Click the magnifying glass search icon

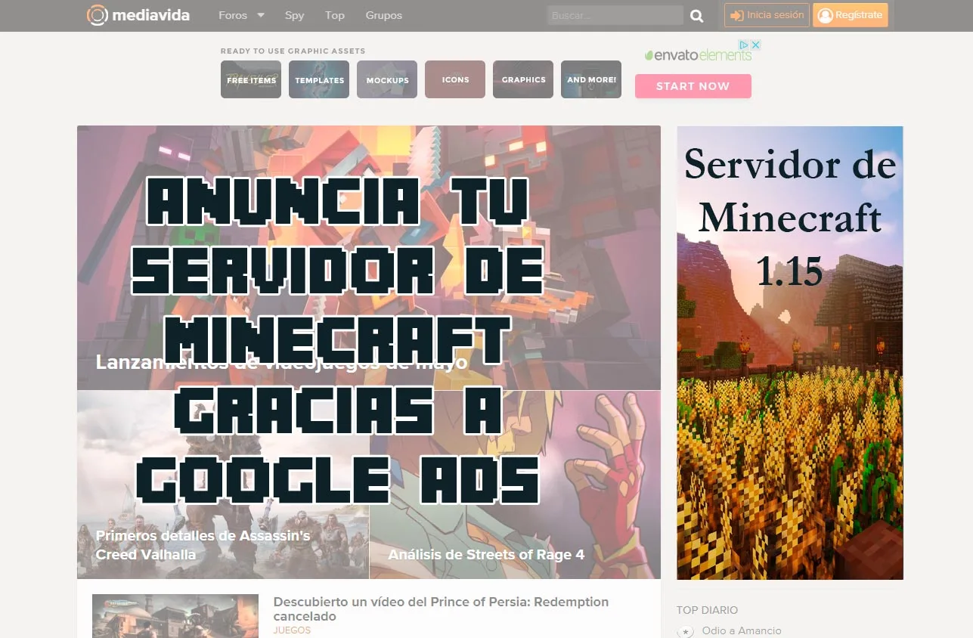pyautogui.click(x=697, y=16)
